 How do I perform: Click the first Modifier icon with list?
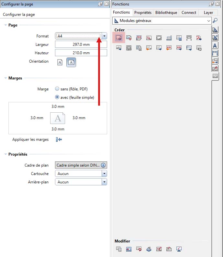click(x=119, y=249)
